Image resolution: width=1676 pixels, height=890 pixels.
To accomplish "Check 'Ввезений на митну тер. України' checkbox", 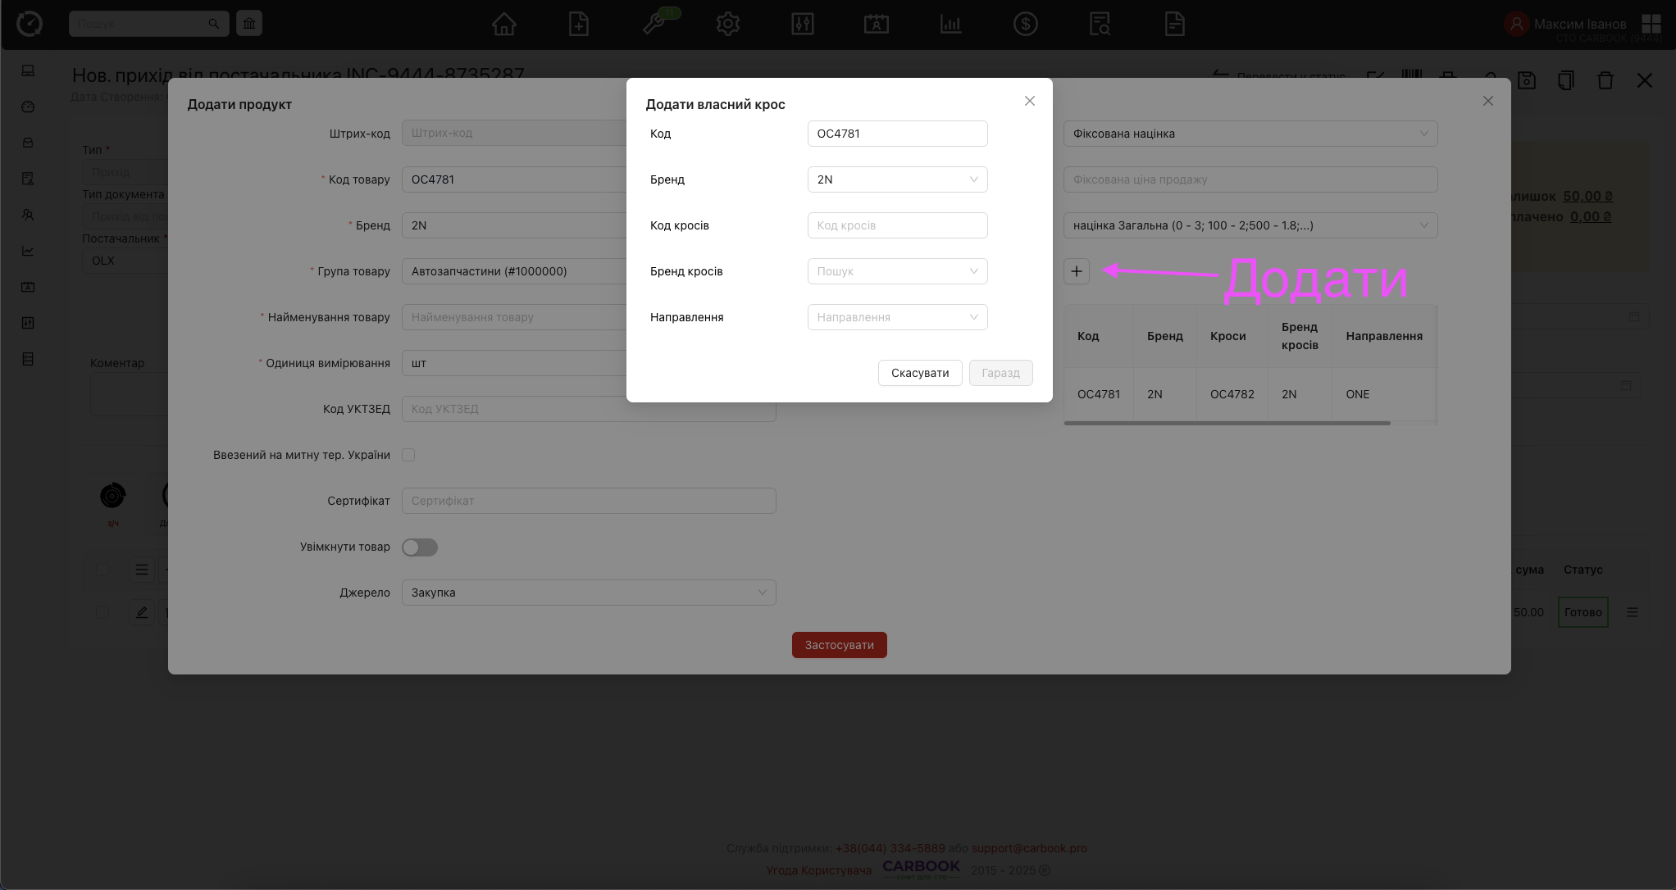I will [x=408, y=455].
